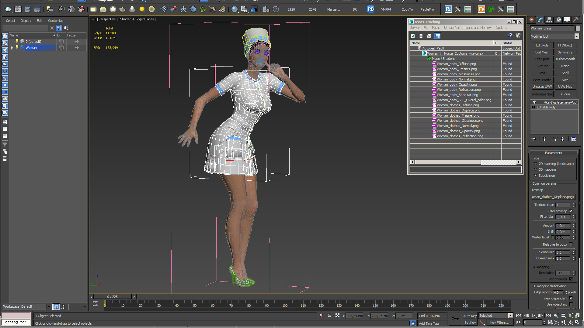The height and width of the screenshot is (328, 584).
Task: Select the 3D mapping radio button
Action: tap(535, 169)
